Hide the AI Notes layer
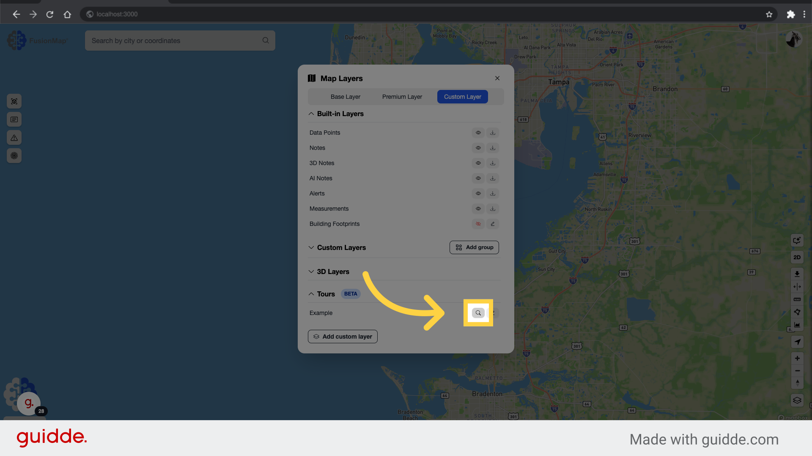Screen dimensions: 812x456 478,178
